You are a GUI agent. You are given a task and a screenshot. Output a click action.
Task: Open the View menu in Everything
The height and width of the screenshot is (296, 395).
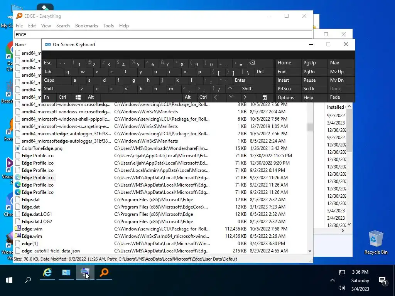coord(46,26)
